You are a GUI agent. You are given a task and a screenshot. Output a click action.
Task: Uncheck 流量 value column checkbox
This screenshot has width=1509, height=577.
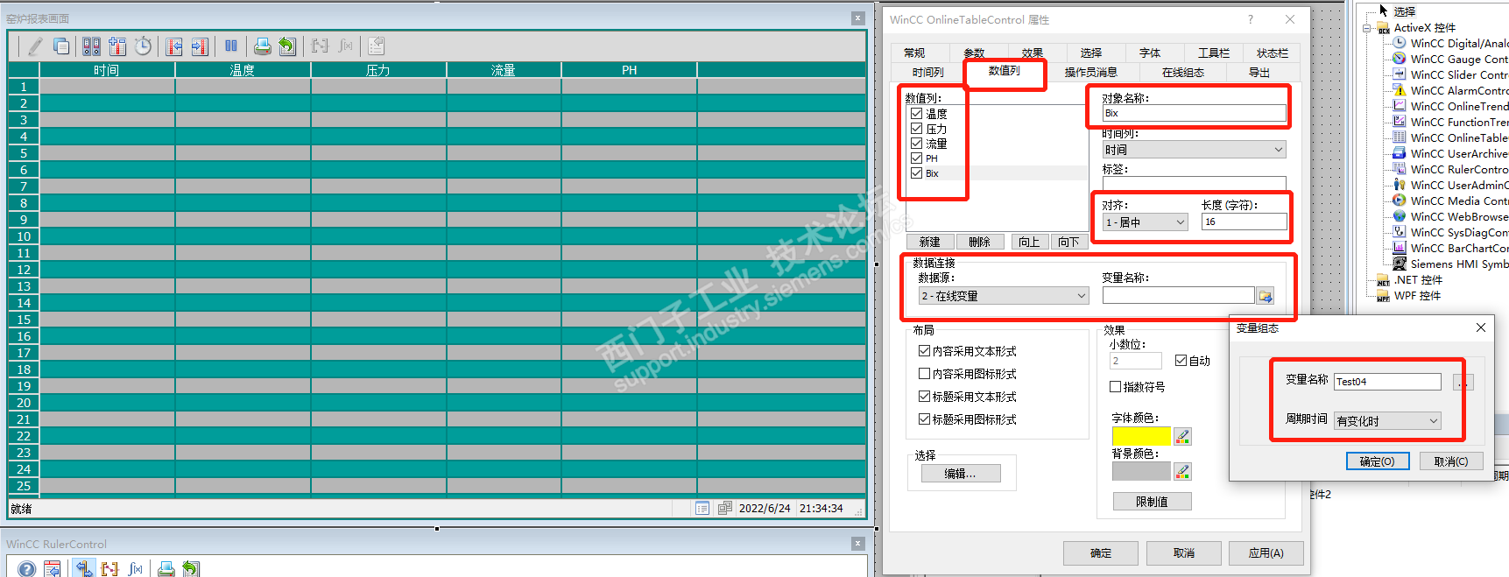916,144
